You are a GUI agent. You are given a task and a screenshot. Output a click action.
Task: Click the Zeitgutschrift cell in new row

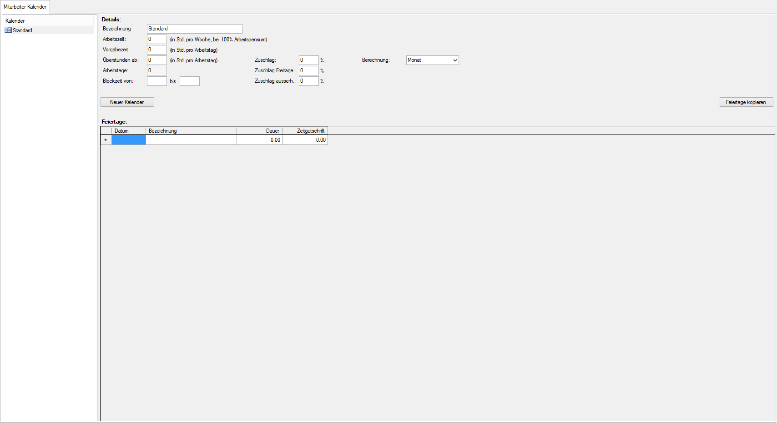(x=305, y=140)
